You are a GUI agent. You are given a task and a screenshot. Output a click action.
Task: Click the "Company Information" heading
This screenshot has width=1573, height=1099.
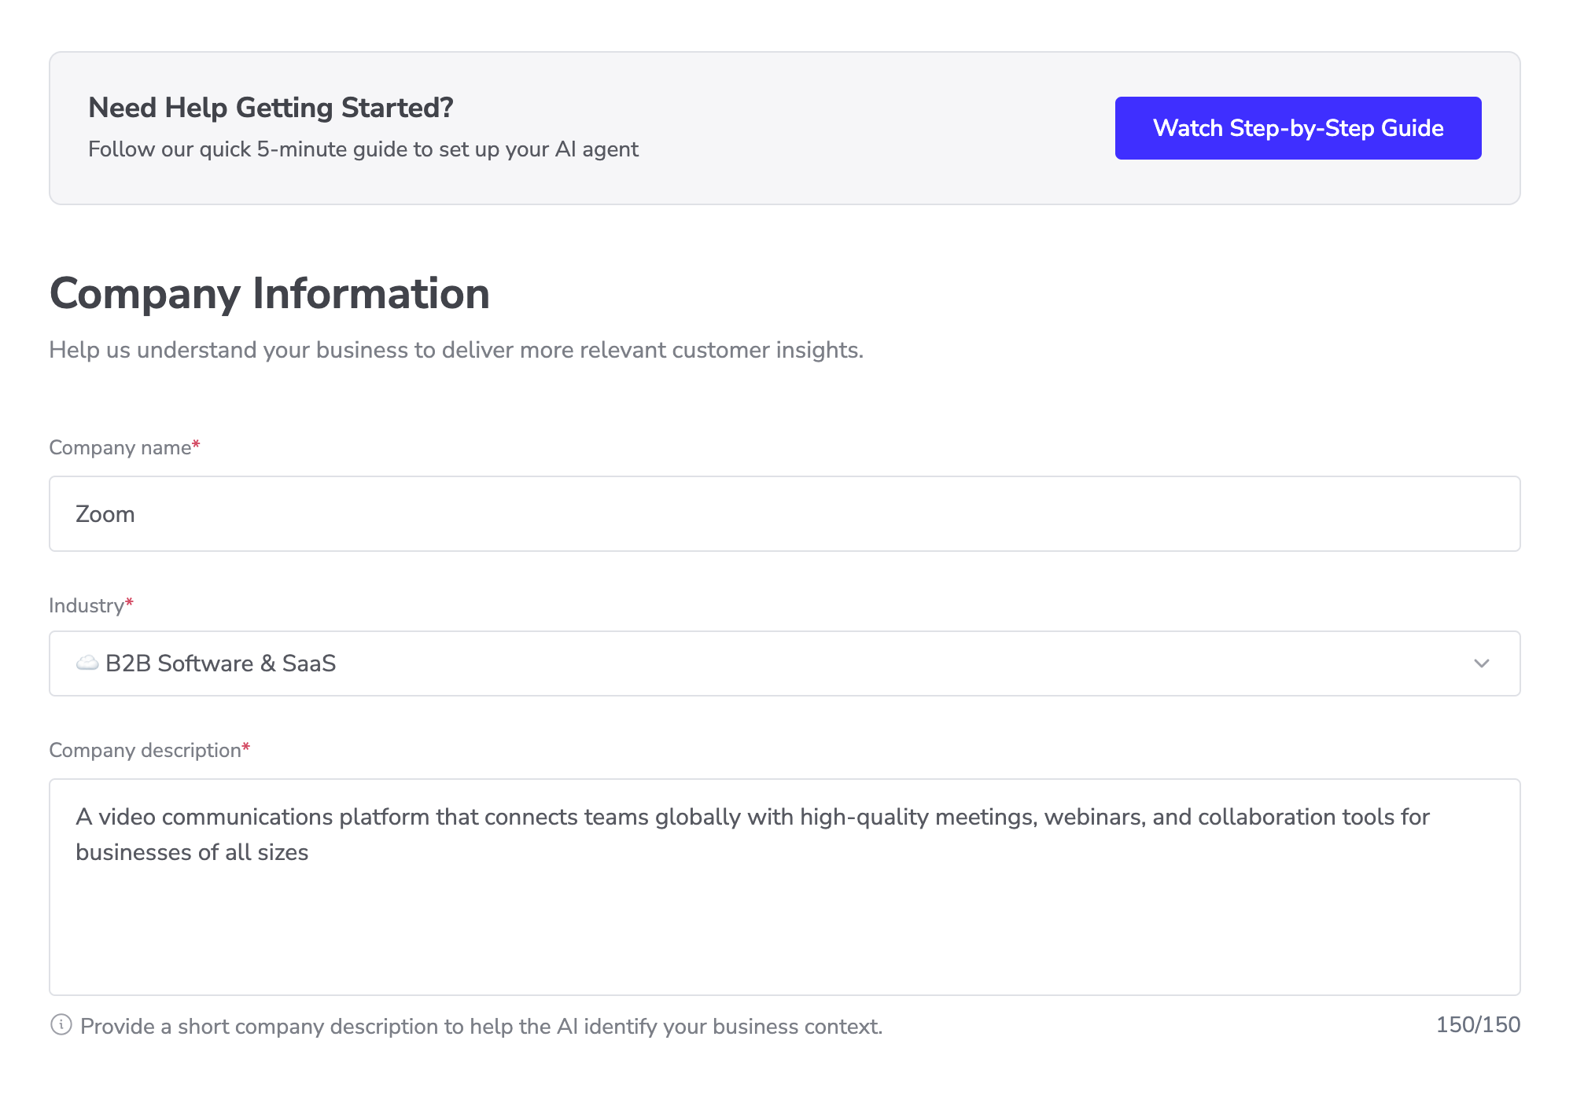[270, 294]
